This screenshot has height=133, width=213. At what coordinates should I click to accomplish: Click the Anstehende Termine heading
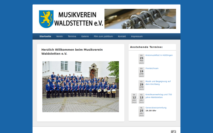(146, 47)
